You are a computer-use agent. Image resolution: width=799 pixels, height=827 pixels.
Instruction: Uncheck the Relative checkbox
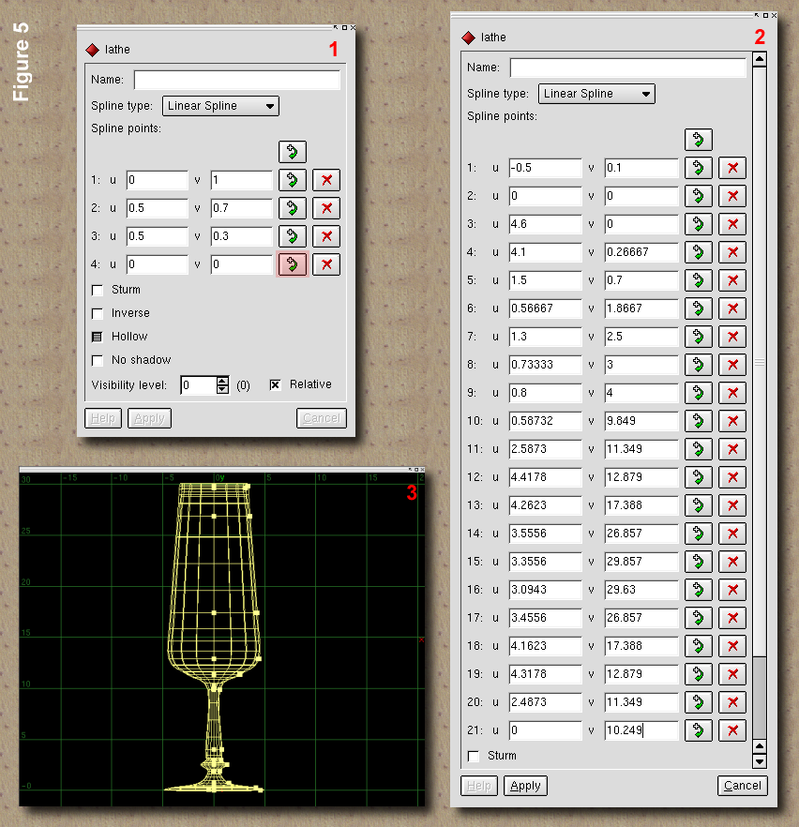(x=275, y=384)
